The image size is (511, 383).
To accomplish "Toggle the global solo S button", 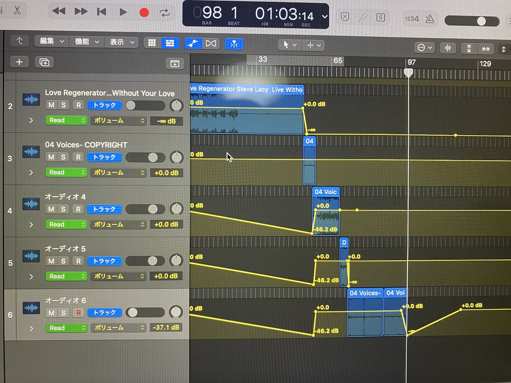I will 380,17.
